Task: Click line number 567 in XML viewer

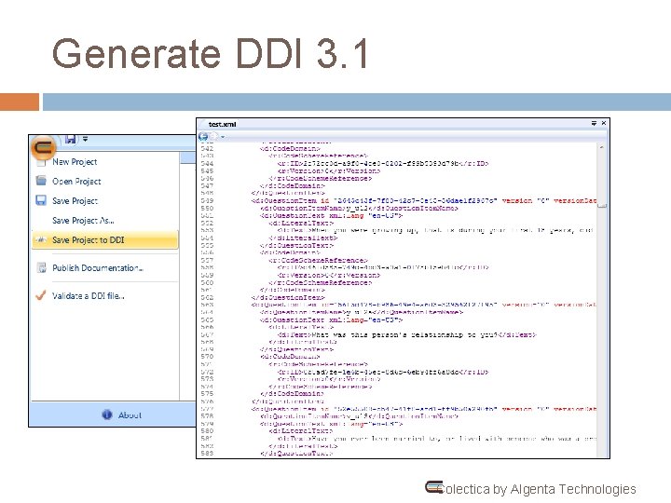Action: click(x=207, y=335)
